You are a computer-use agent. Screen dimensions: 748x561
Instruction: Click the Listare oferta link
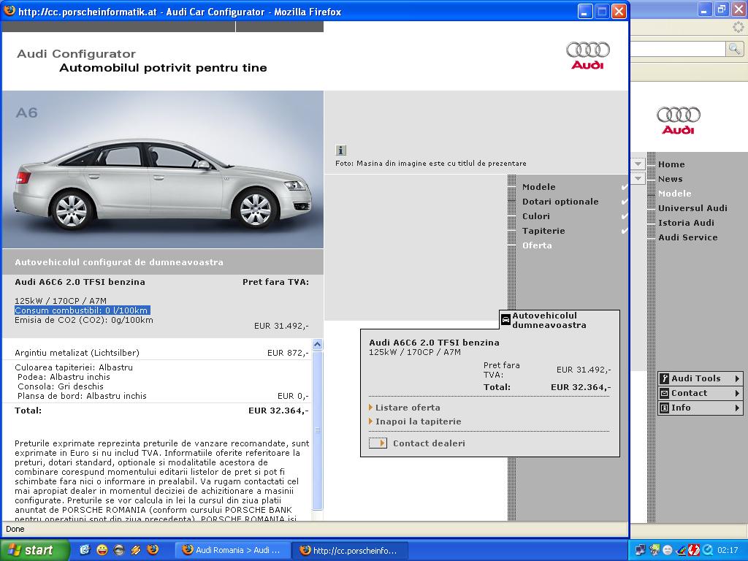(408, 408)
